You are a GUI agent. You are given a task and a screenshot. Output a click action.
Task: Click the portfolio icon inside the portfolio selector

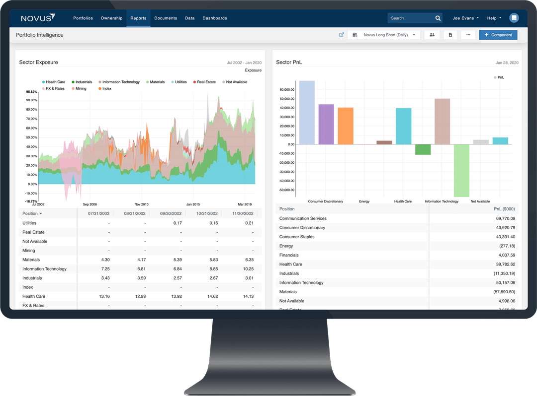[x=355, y=35]
